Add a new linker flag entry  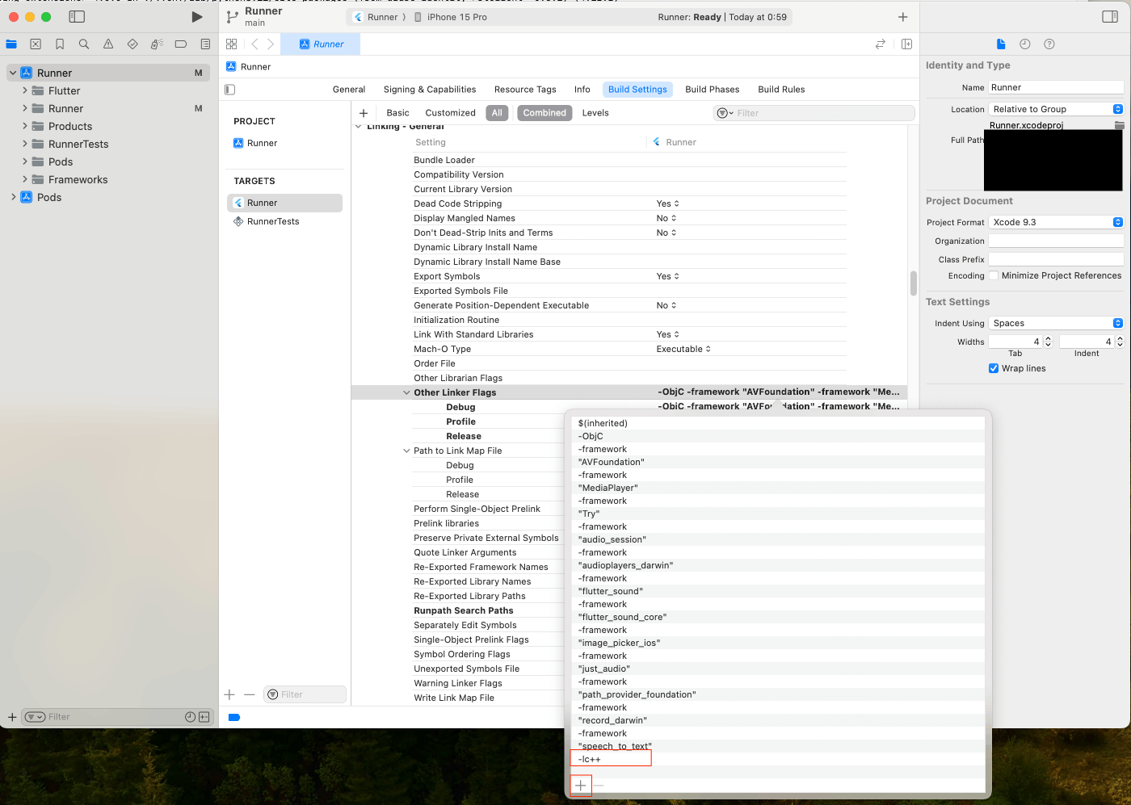(x=581, y=785)
